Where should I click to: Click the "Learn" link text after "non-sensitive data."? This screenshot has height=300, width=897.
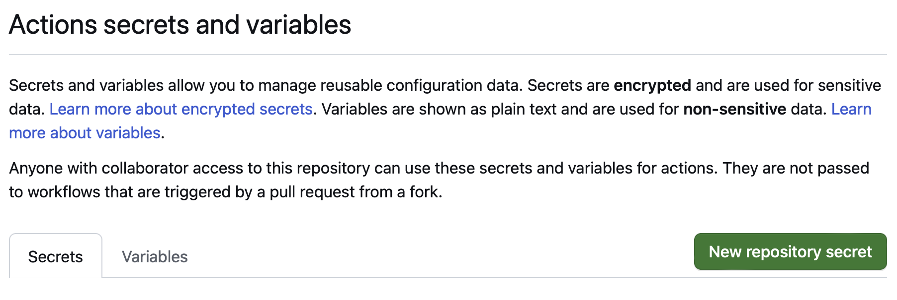click(851, 109)
